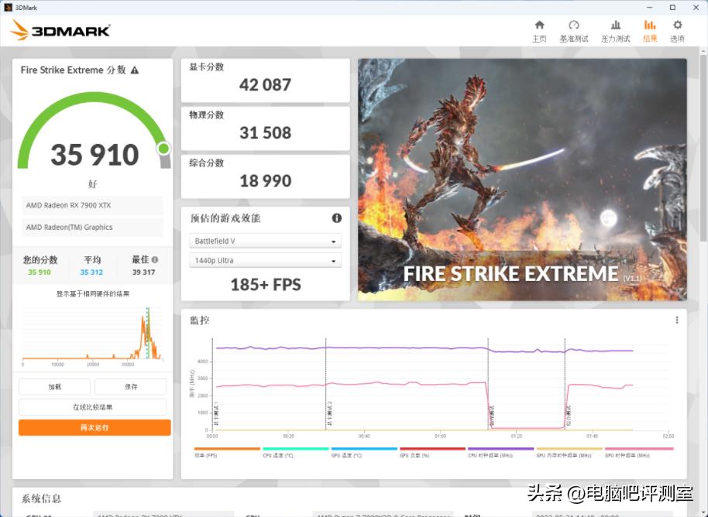Click the green score gauge knob
This screenshot has width=708, height=517.
pyautogui.click(x=164, y=148)
